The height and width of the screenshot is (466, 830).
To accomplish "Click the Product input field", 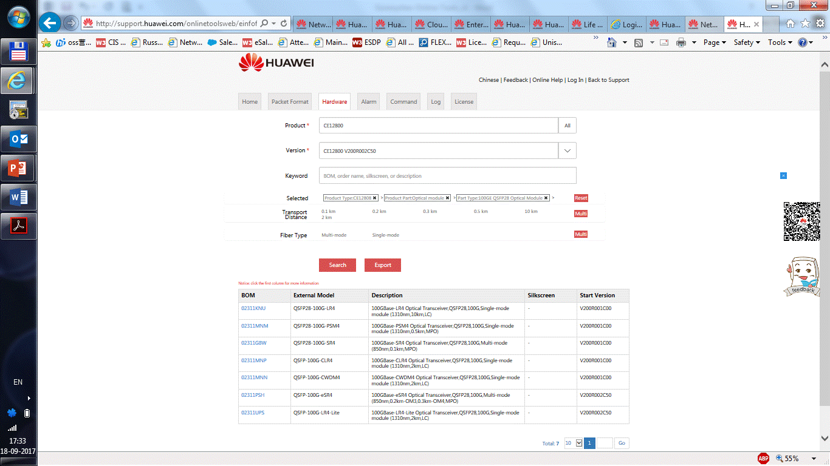I will coord(438,126).
